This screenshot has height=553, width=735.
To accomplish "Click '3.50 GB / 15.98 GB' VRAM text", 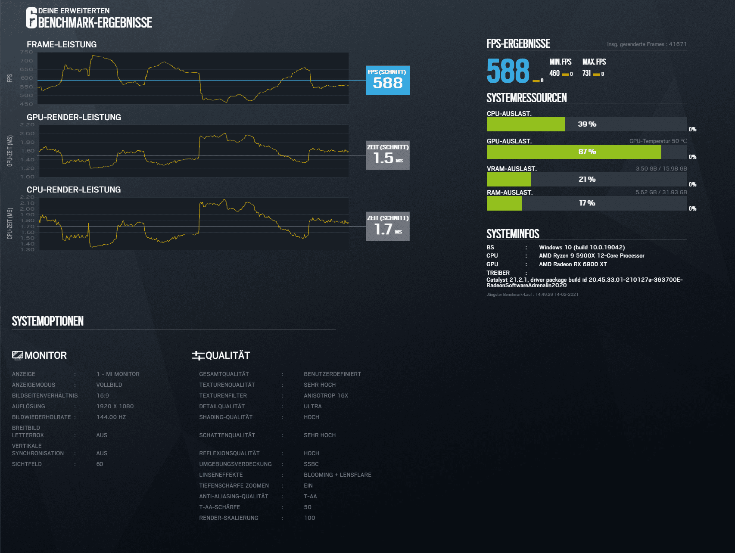I will point(661,168).
